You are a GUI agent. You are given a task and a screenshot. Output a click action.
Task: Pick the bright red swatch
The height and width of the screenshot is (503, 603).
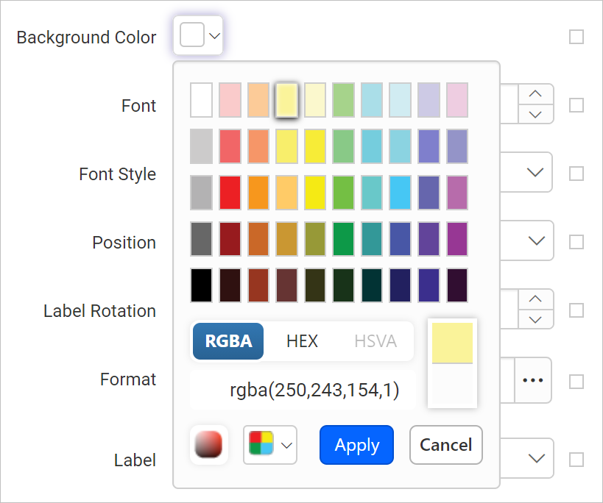point(230,193)
